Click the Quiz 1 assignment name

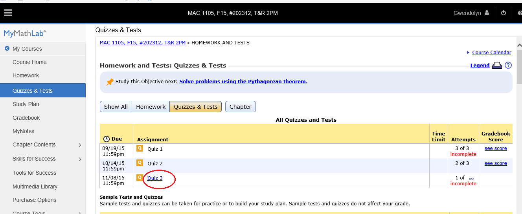click(x=155, y=149)
